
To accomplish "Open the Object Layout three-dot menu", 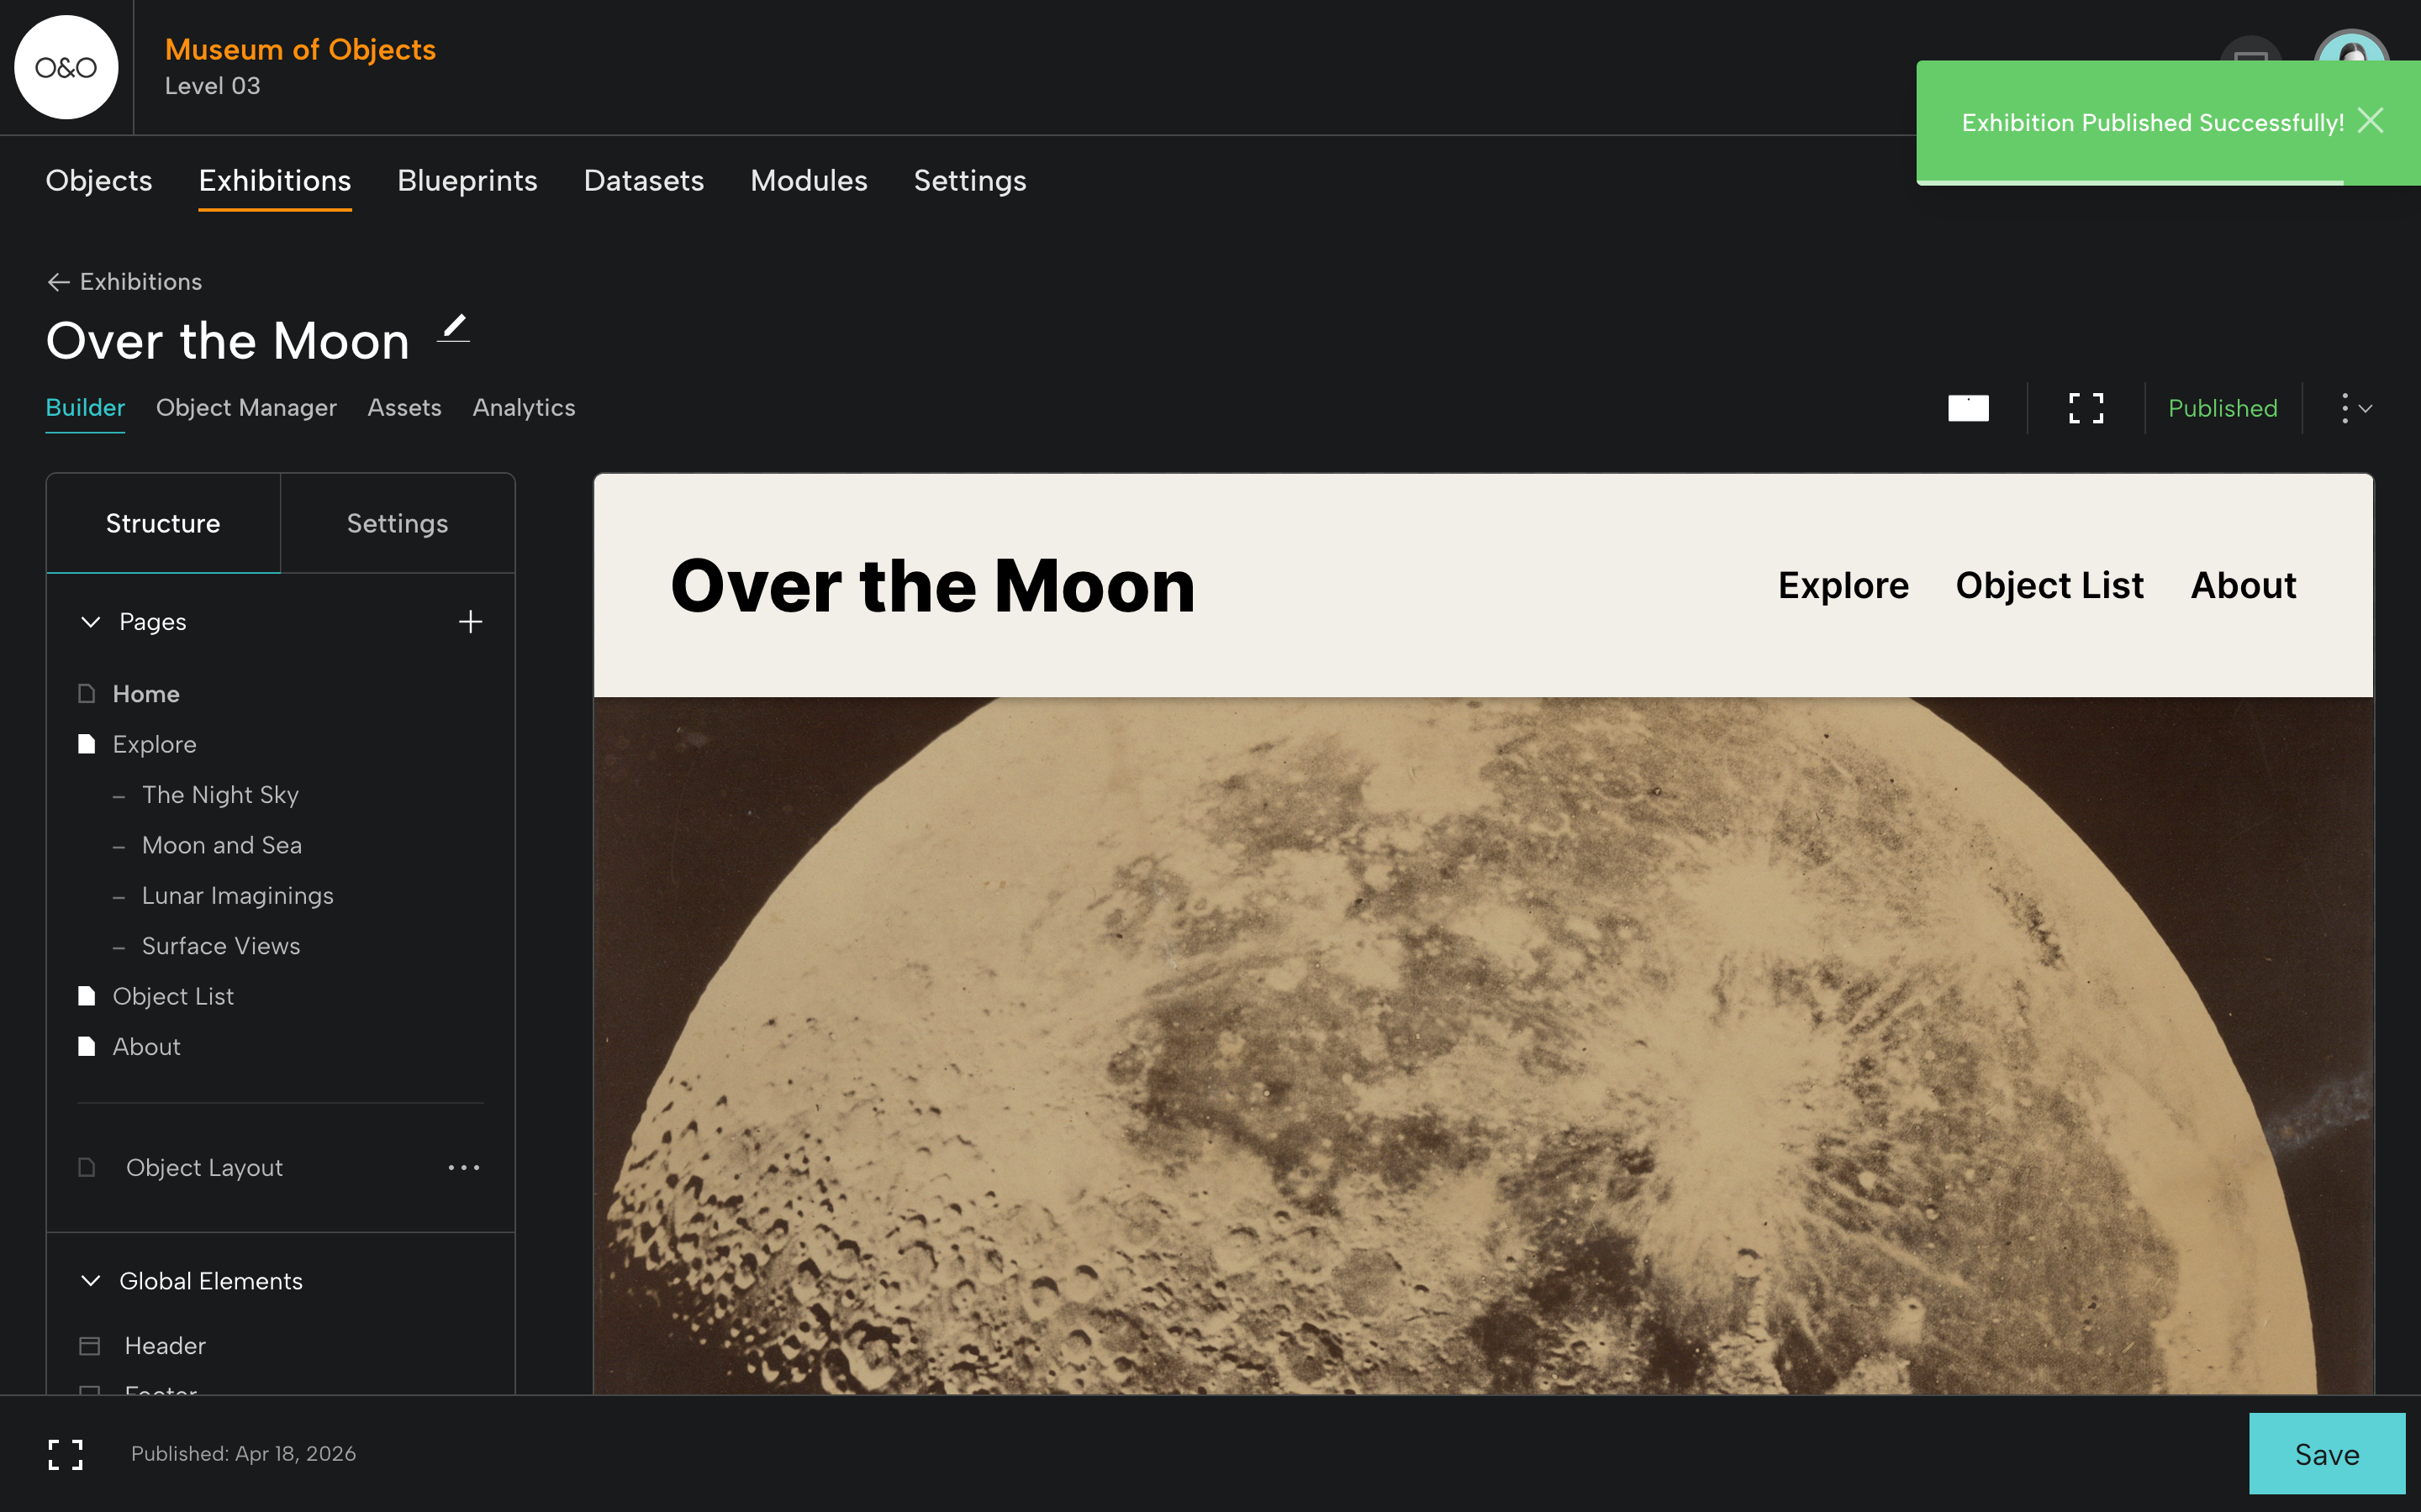I will (464, 1167).
